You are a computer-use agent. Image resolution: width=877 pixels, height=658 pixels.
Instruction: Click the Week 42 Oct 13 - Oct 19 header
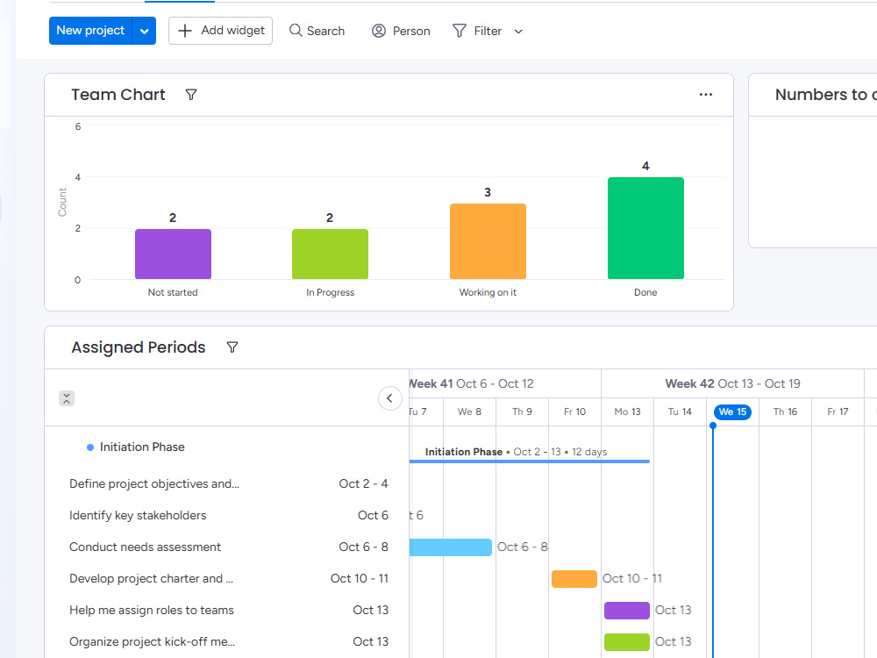pyautogui.click(x=732, y=384)
